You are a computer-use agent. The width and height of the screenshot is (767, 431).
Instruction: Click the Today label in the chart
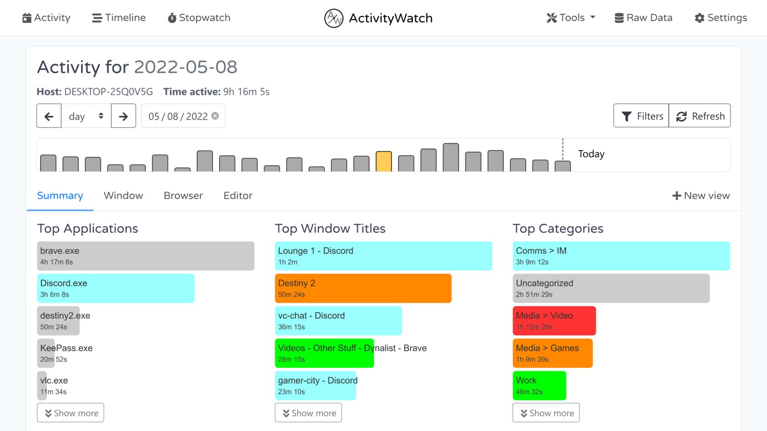(591, 154)
